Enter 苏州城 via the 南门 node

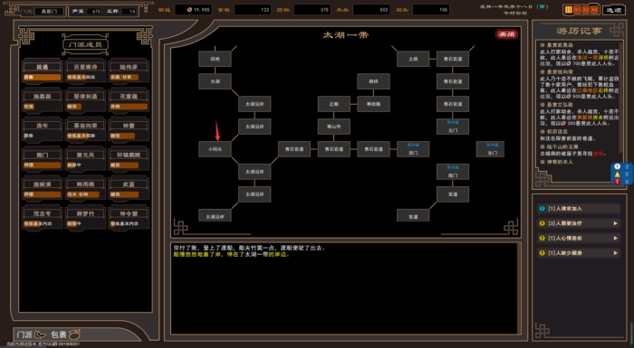tap(453, 172)
